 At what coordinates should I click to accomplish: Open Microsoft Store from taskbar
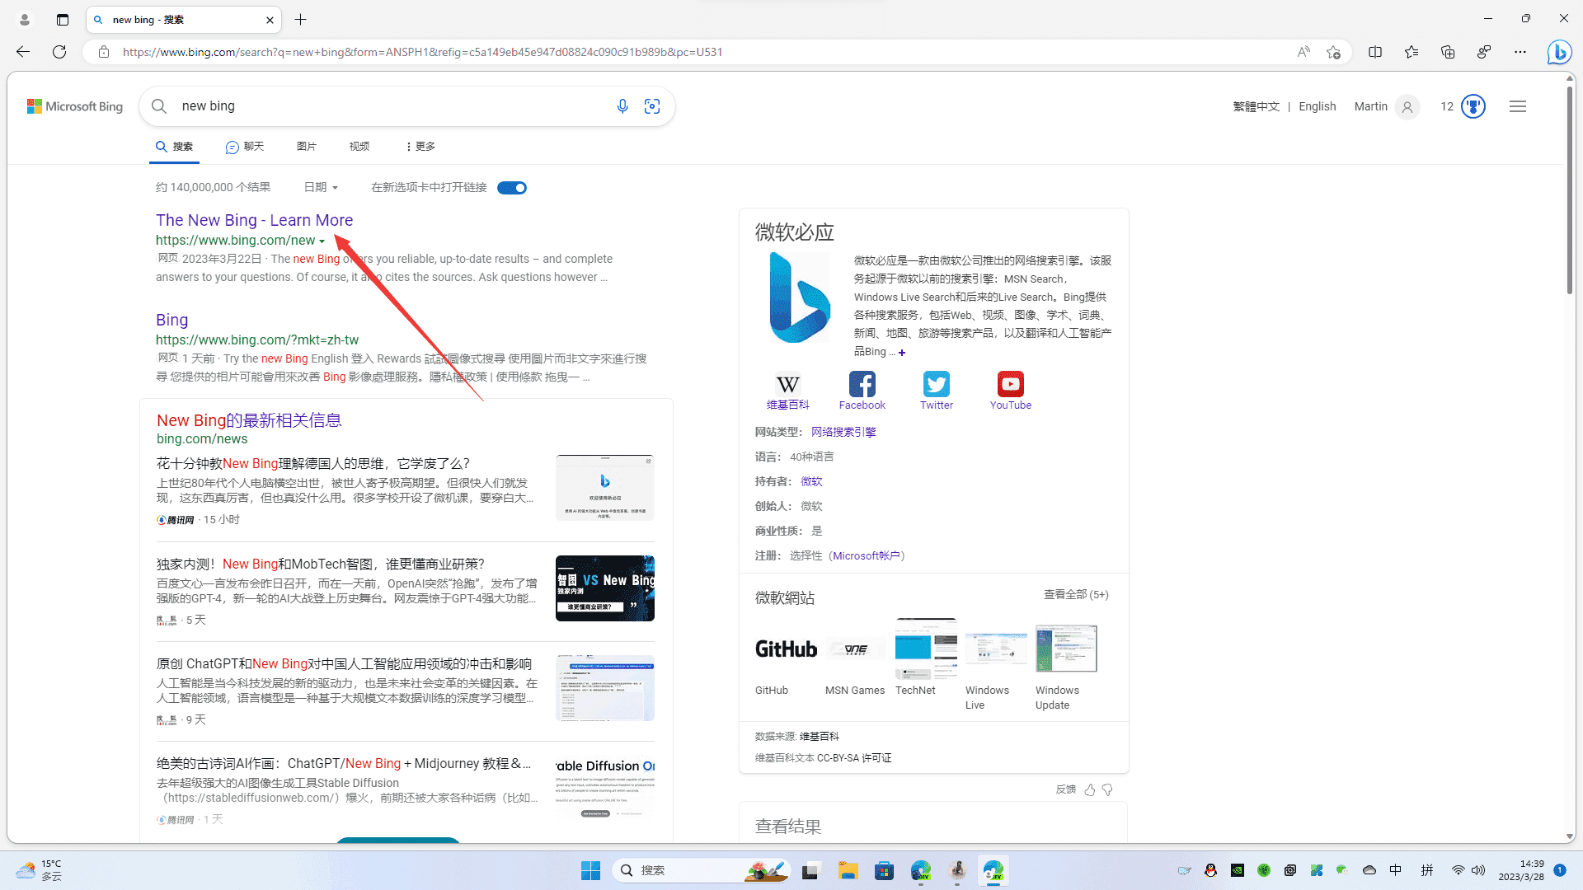[x=884, y=870]
